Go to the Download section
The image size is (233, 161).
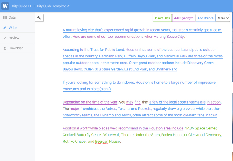[x=16, y=48]
